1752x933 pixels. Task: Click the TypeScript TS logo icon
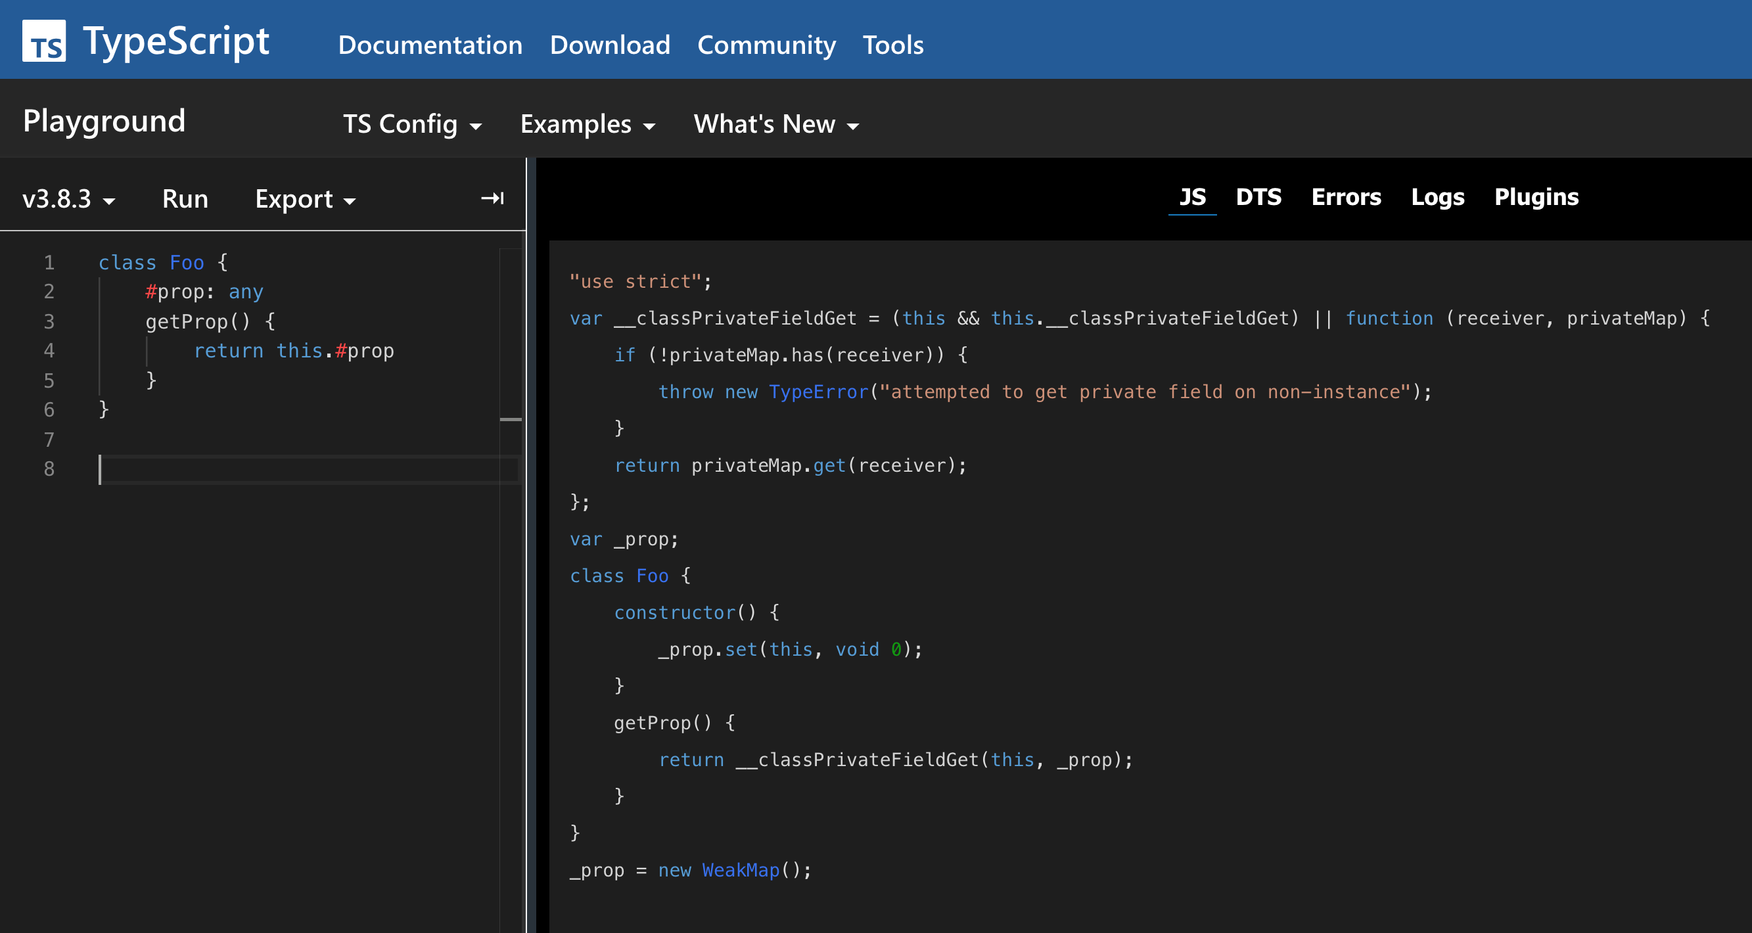(43, 40)
